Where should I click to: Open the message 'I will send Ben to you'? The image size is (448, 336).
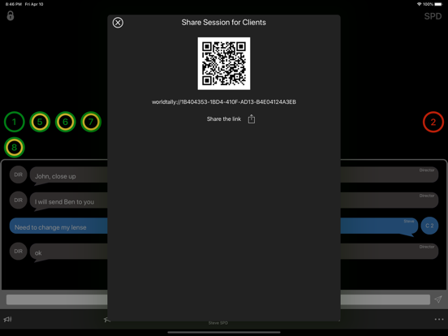(234, 200)
